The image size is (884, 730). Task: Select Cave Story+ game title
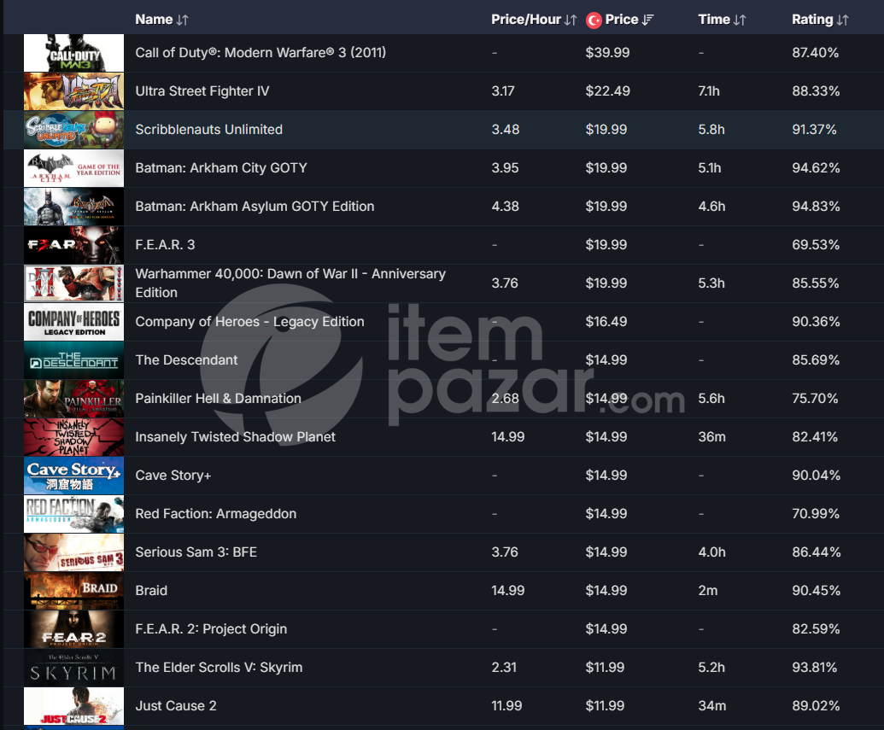pos(173,476)
